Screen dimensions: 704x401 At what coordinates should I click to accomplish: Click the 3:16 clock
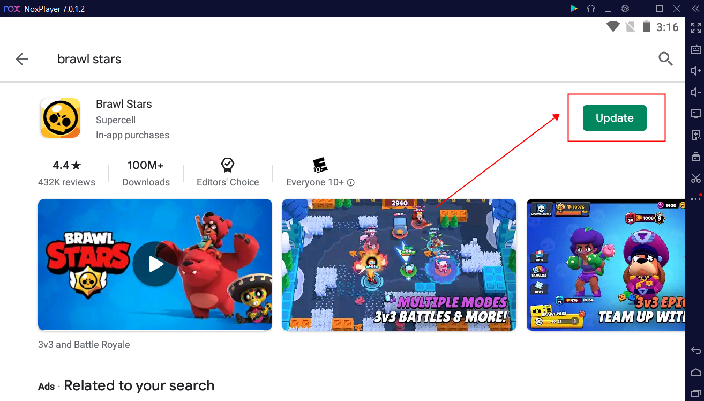pyautogui.click(x=667, y=27)
